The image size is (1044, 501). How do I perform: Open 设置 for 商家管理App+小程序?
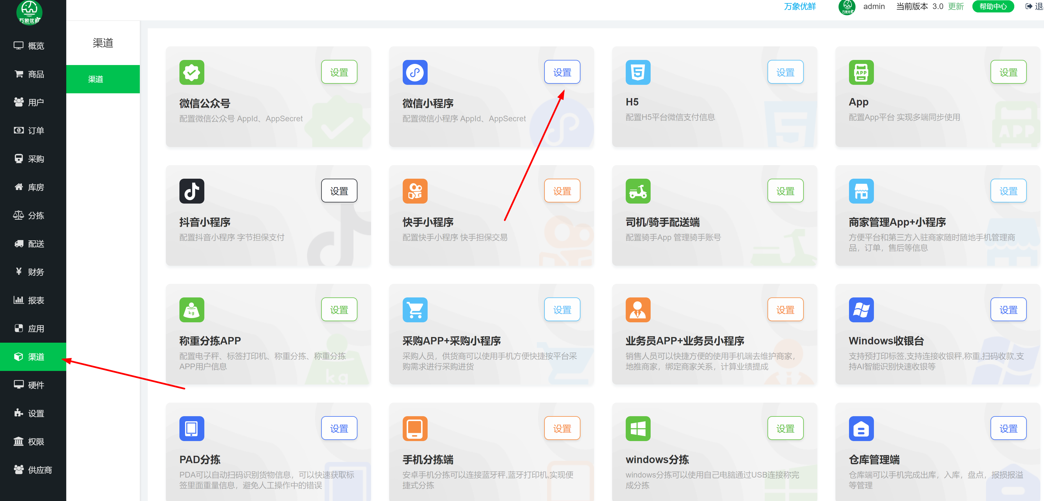[1008, 191]
